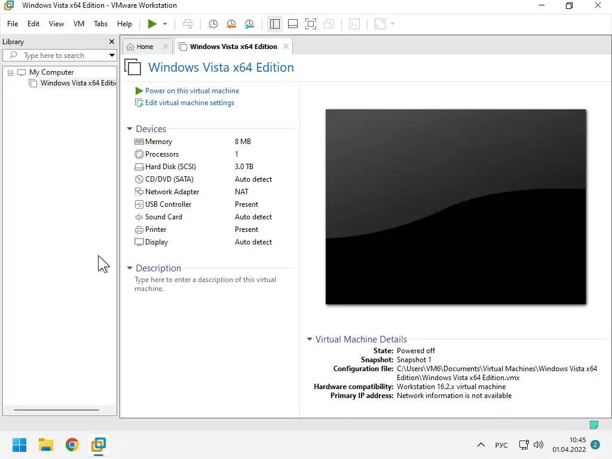Open the Edit menu

33,24
